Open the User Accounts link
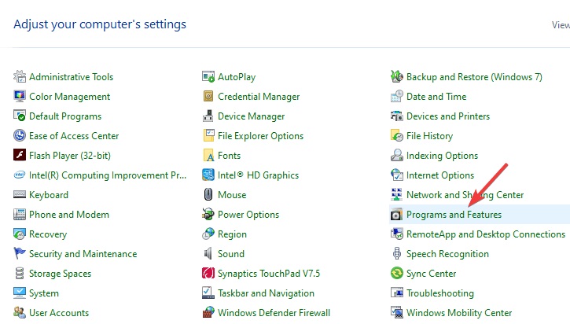The width and height of the screenshot is (570, 324). click(59, 313)
